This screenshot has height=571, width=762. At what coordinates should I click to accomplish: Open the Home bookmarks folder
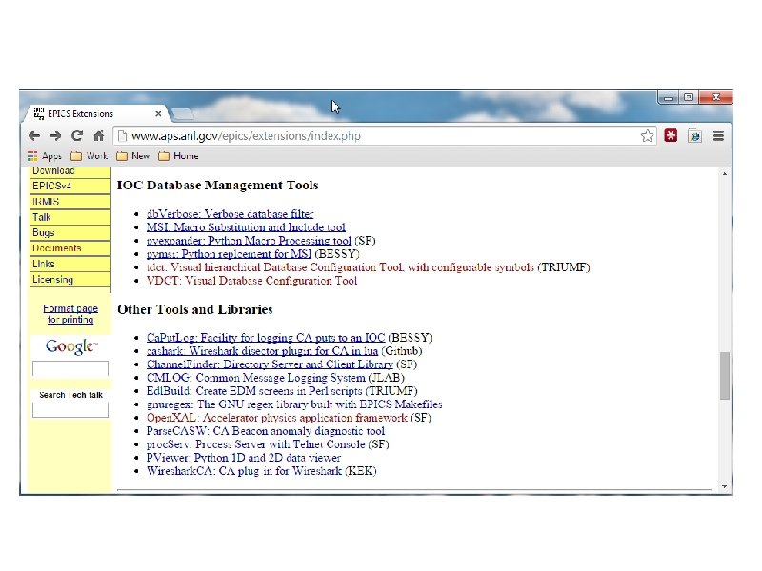pyautogui.click(x=178, y=156)
